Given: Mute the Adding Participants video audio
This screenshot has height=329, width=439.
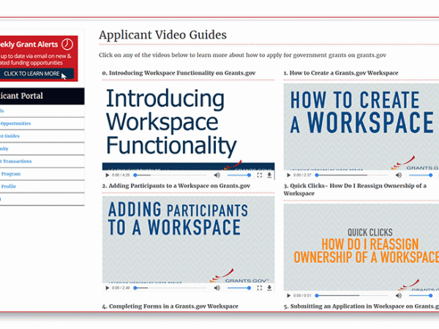Looking at the screenshot, I should click(217, 288).
